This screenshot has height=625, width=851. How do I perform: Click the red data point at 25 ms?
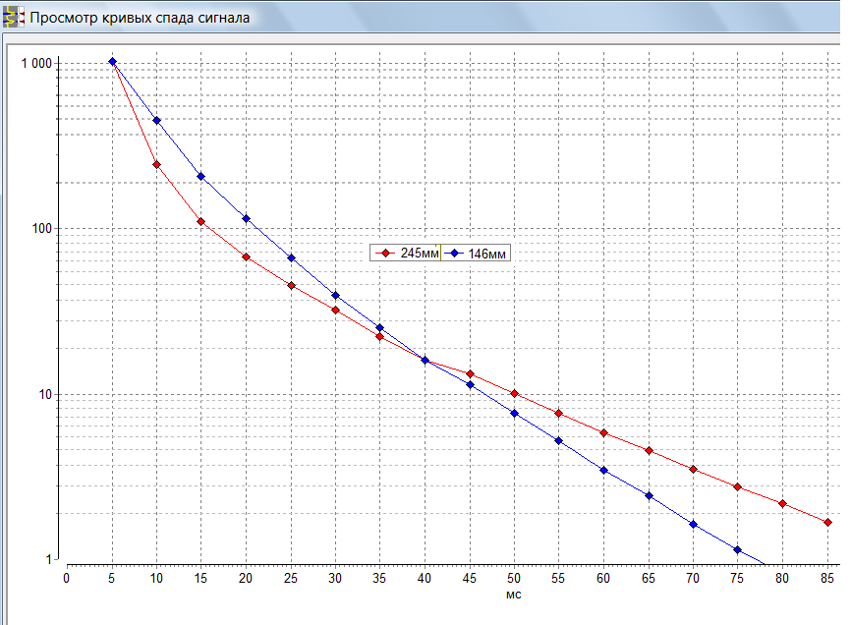[292, 285]
